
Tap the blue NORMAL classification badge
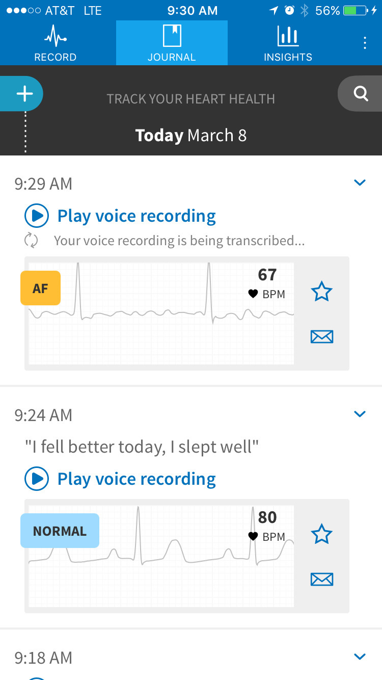[60, 531]
